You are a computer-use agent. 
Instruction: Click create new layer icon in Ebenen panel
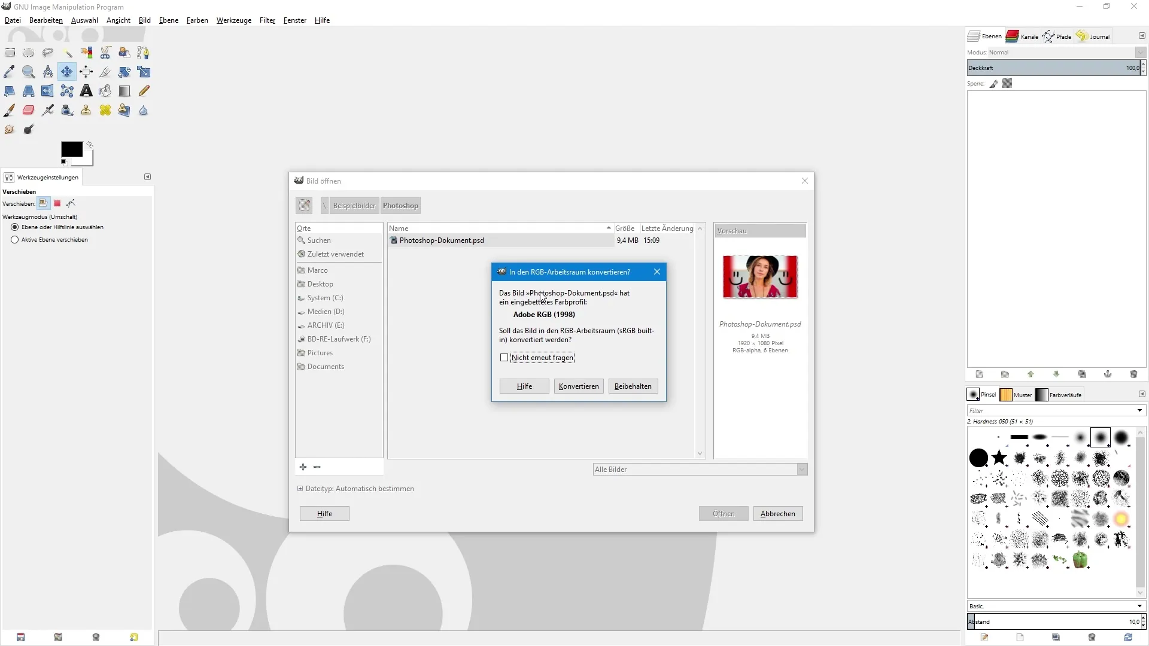click(979, 374)
